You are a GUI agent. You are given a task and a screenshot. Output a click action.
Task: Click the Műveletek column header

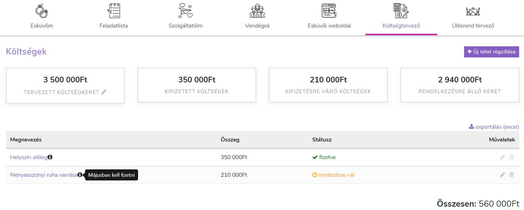[x=502, y=140]
